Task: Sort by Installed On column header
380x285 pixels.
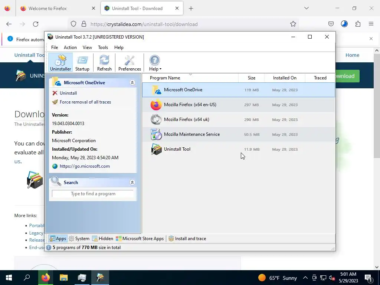Action: pyautogui.click(x=285, y=78)
